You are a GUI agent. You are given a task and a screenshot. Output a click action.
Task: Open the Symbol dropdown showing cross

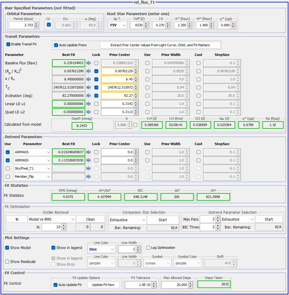click(157, 263)
